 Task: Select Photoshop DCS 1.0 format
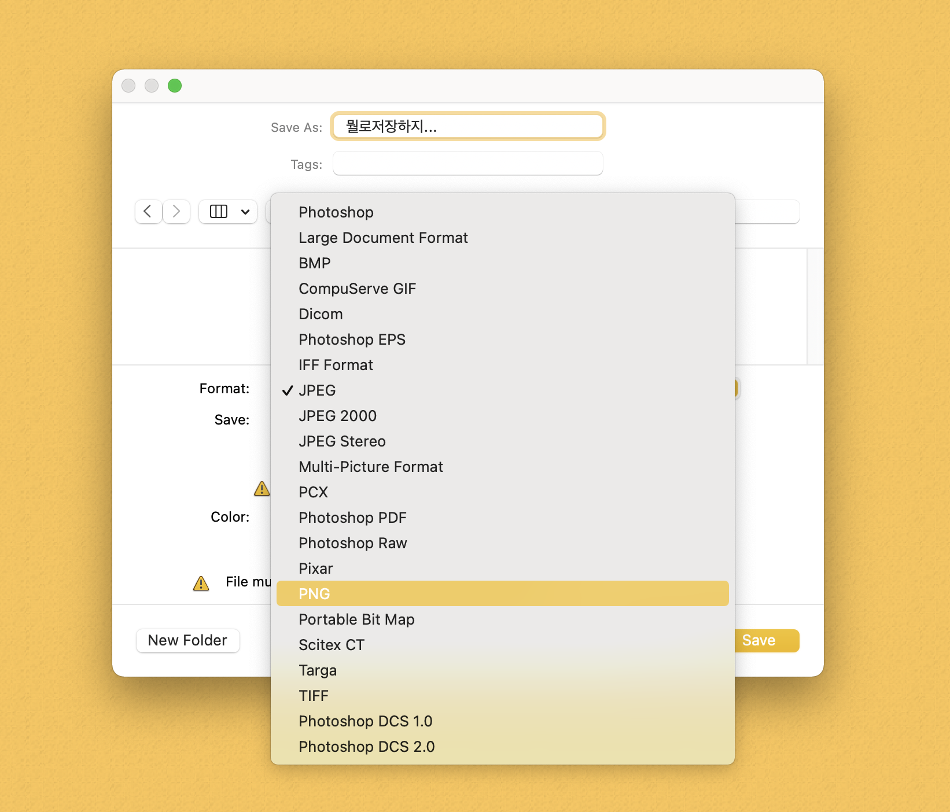502,721
